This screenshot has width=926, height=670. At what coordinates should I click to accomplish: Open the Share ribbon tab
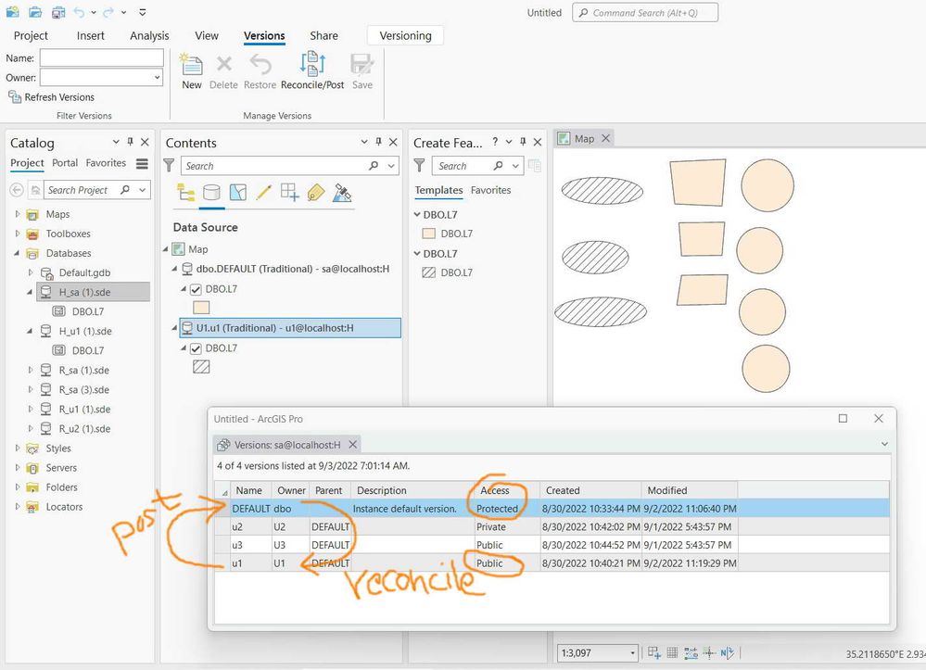pos(324,35)
